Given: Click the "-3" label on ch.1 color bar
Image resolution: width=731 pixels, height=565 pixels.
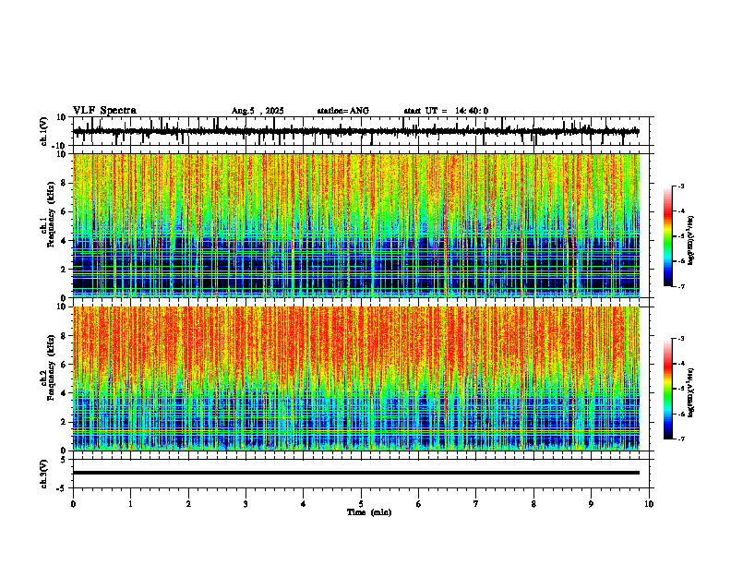Looking at the screenshot, I should point(680,186).
